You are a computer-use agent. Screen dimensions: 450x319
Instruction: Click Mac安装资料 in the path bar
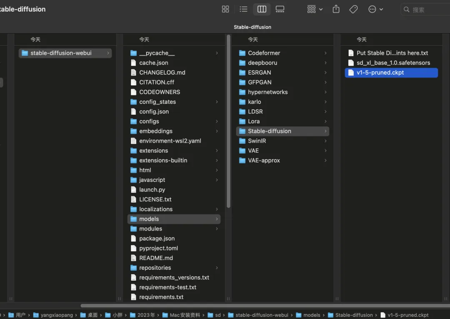pyautogui.click(x=181, y=315)
